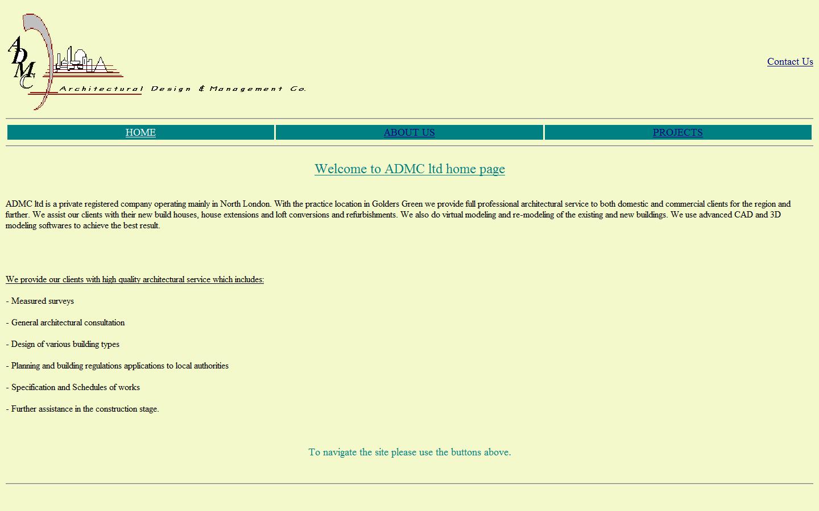Switch to the ABOUT US tab
Viewport: 819px width, 511px height.
pyautogui.click(x=409, y=132)
